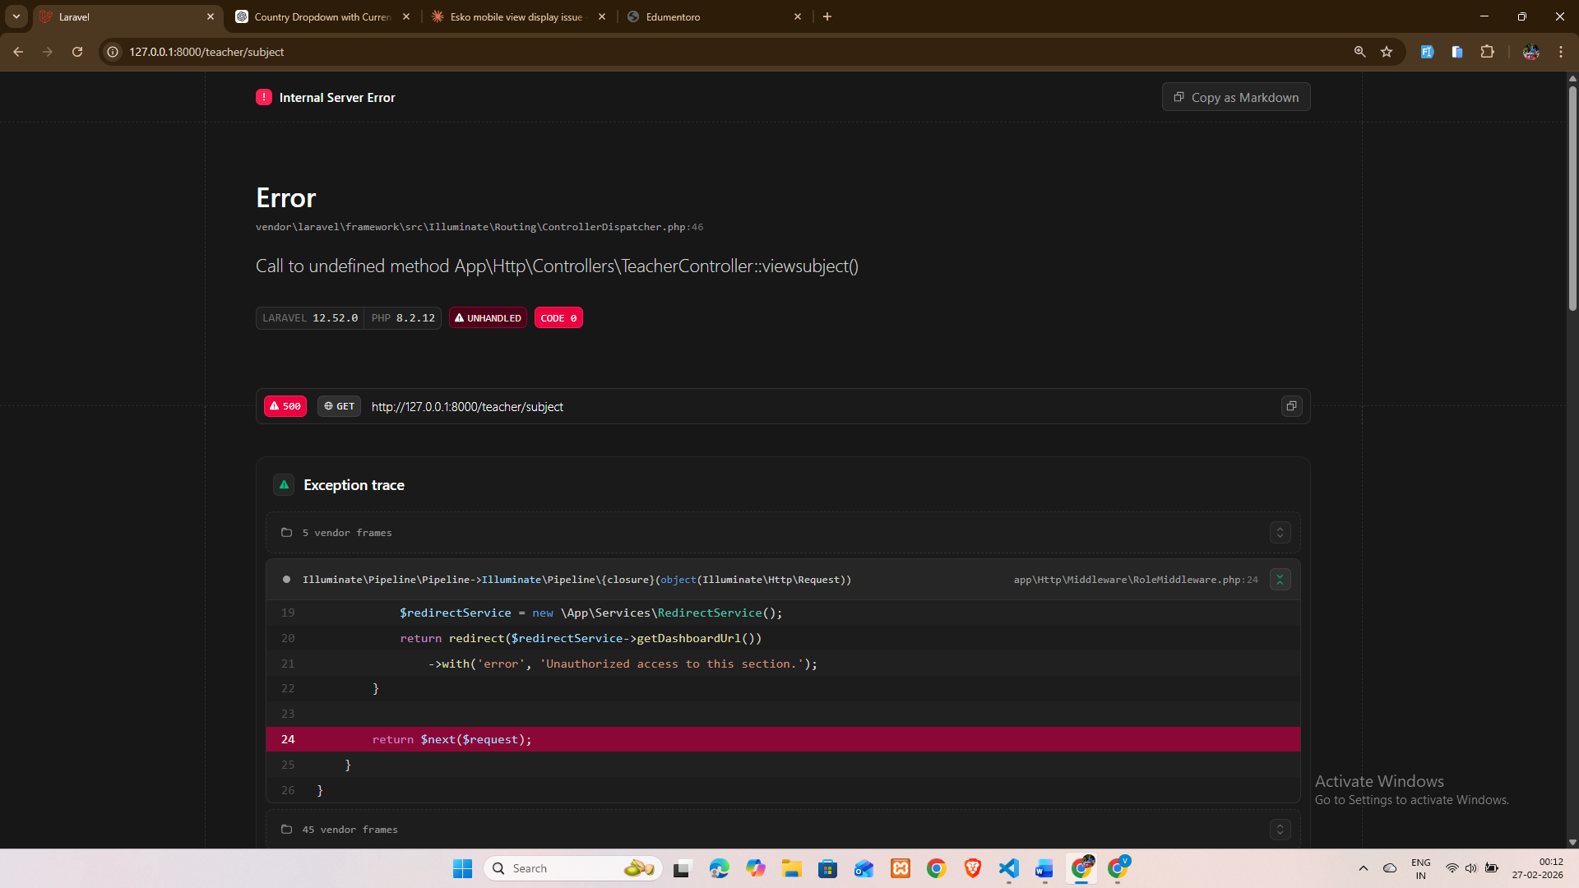Open the OneDrive cloud tray icon
The width and height of the screenshot is (1579, 888).
point(1390,868)
